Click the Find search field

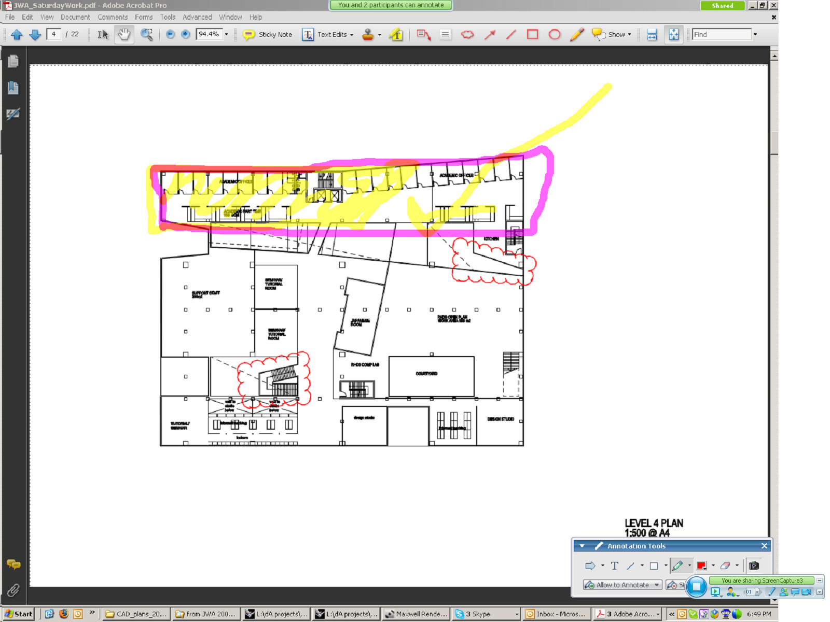pos(722,34)
